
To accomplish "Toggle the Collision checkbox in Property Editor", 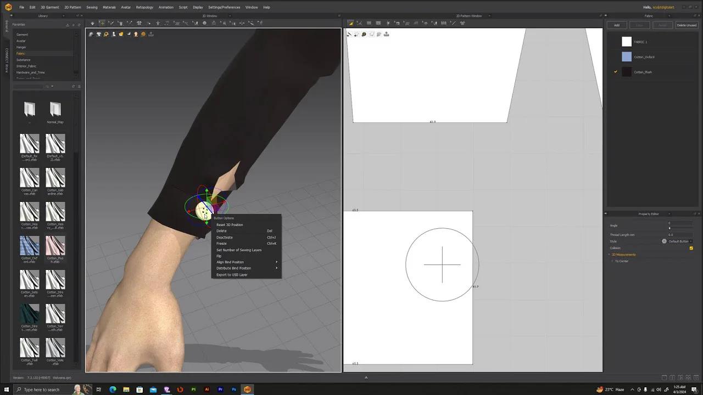I will [x=691, y=248].
